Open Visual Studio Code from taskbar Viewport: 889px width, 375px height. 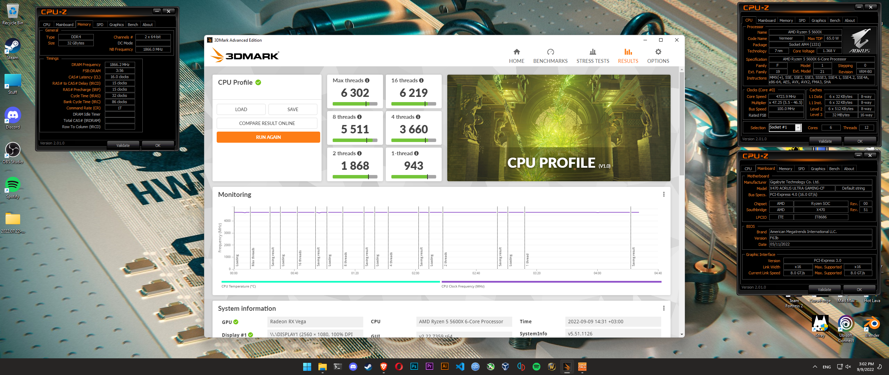click(460, 367)
